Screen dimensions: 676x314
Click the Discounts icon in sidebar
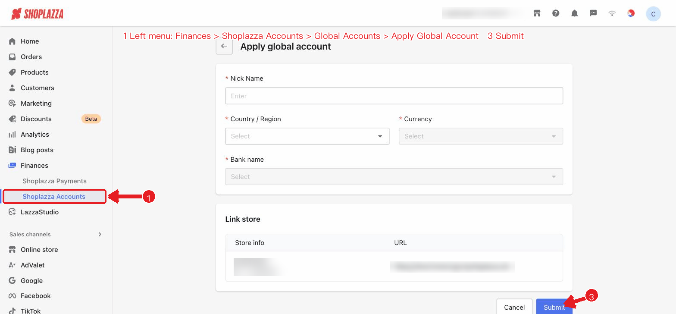(x=12, y=119)
